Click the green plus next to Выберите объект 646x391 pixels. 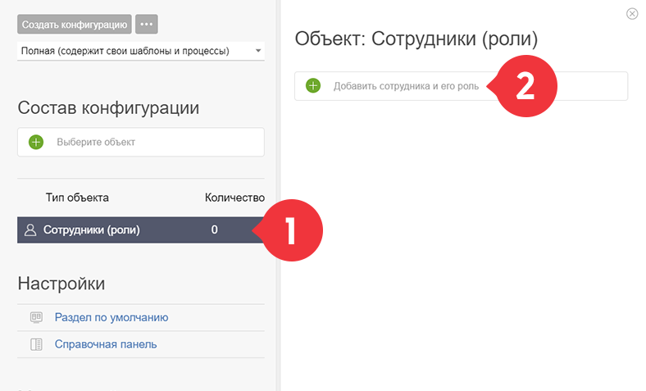[36, 142]
